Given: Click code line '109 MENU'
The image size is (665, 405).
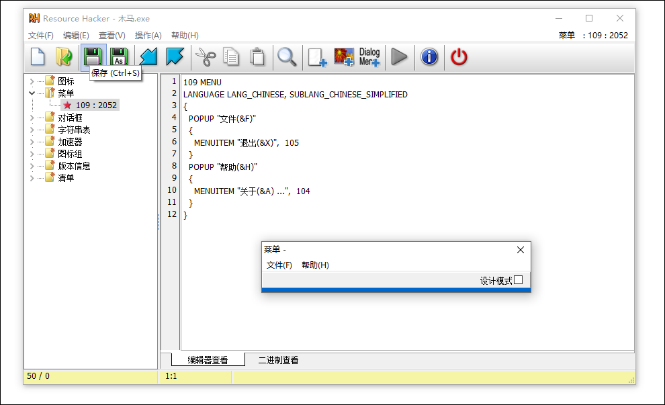Looking at the screenshot, I should point(202,82).
